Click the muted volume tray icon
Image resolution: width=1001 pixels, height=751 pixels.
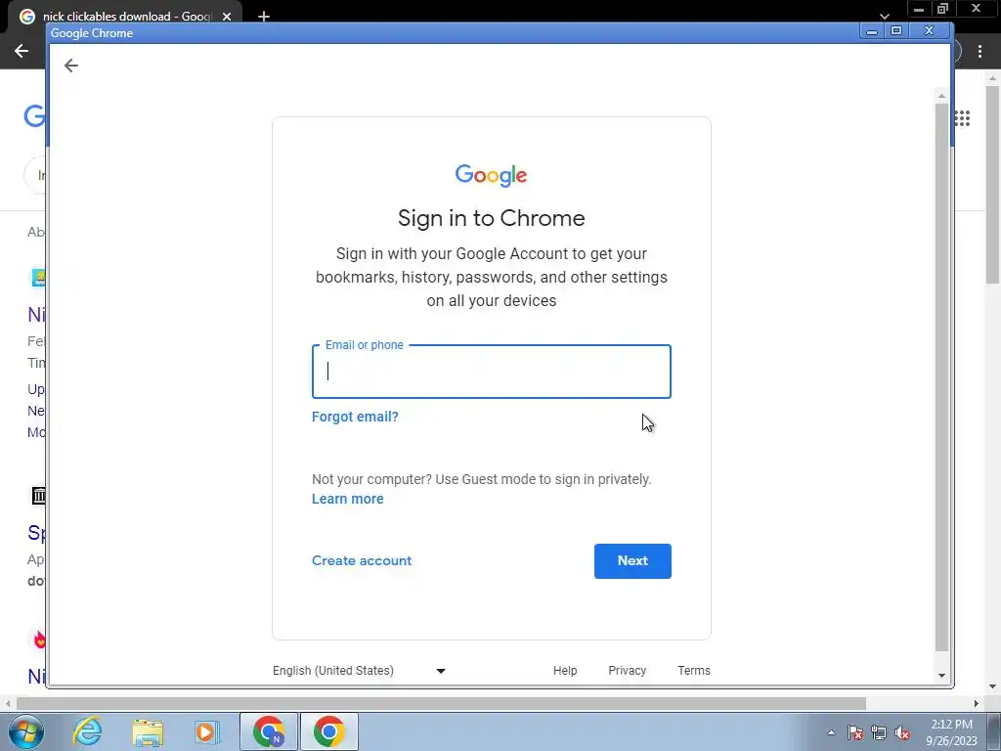pos(902,732)
